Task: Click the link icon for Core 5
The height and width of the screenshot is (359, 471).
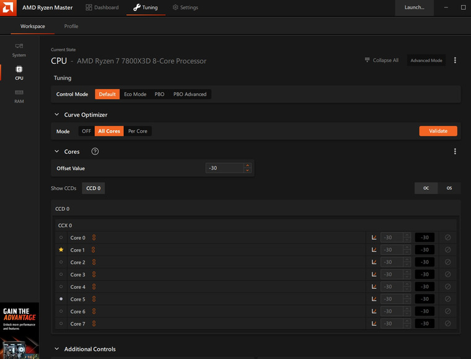Action: [x=94, y=299]
